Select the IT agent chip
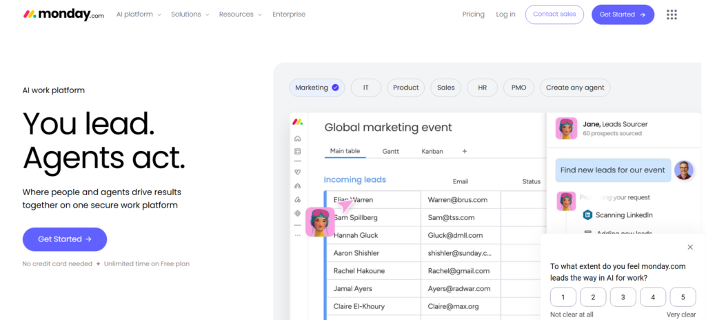706x320 pixels. pyautogui.click(x=365, y=88)
